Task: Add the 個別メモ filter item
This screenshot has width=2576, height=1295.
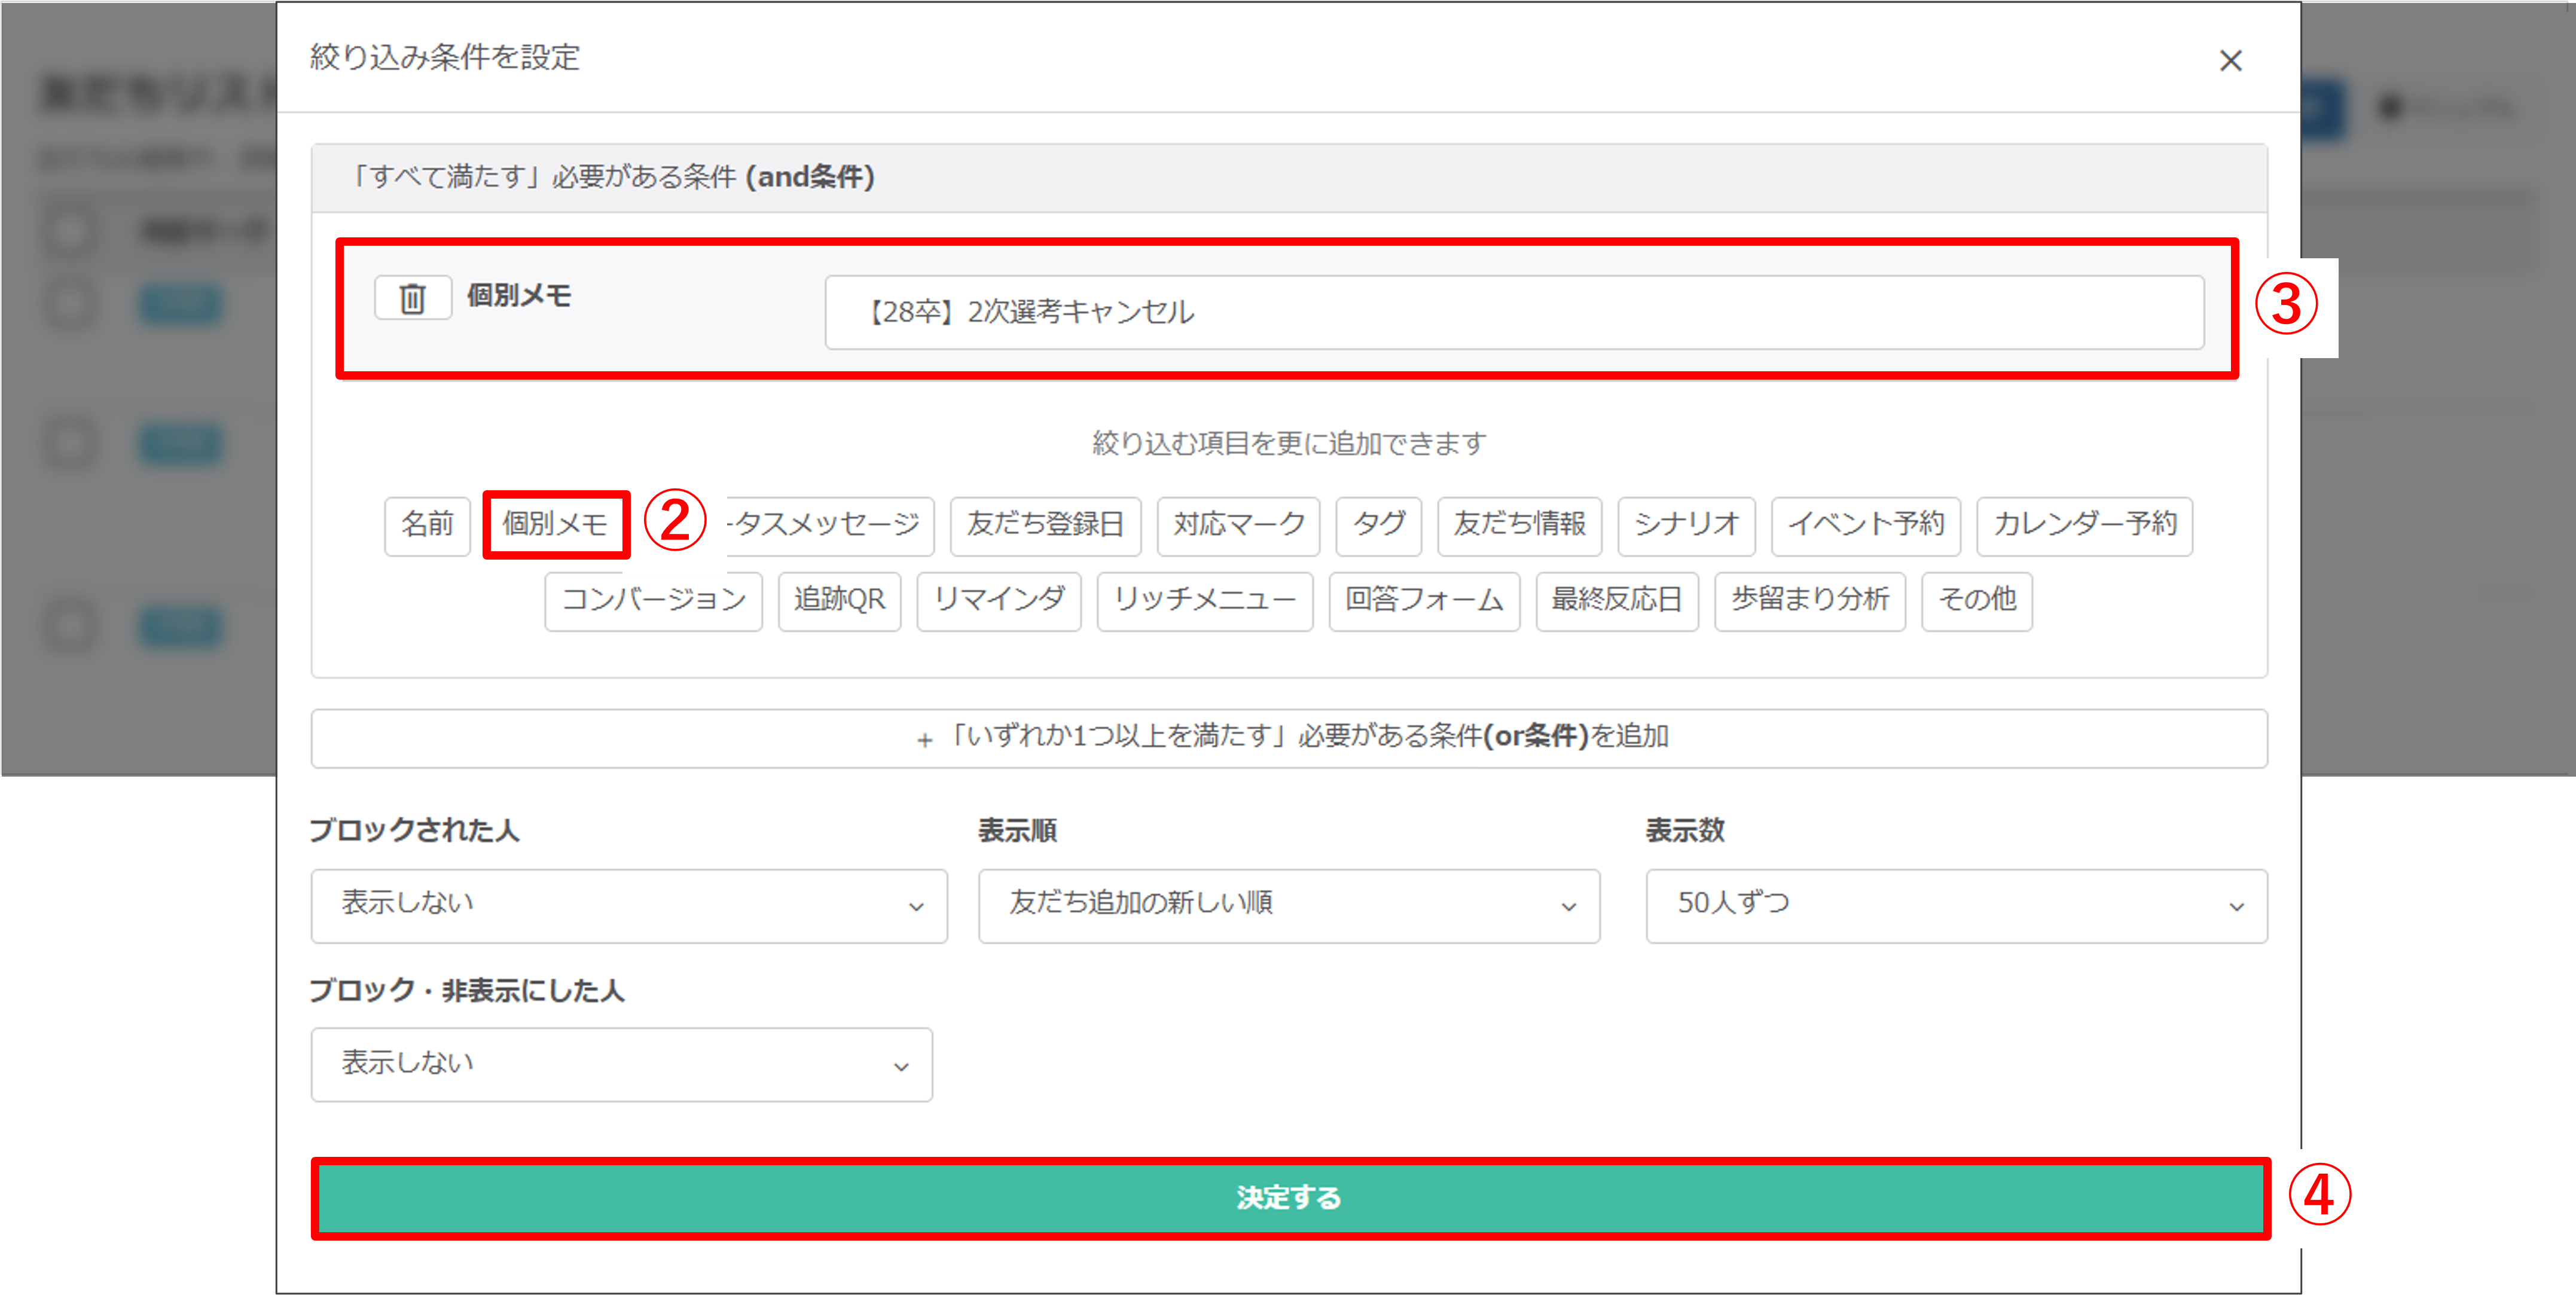Action: [555, 525]
